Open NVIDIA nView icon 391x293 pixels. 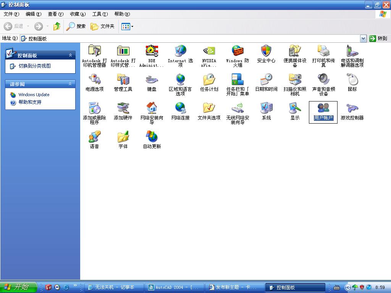209,51
